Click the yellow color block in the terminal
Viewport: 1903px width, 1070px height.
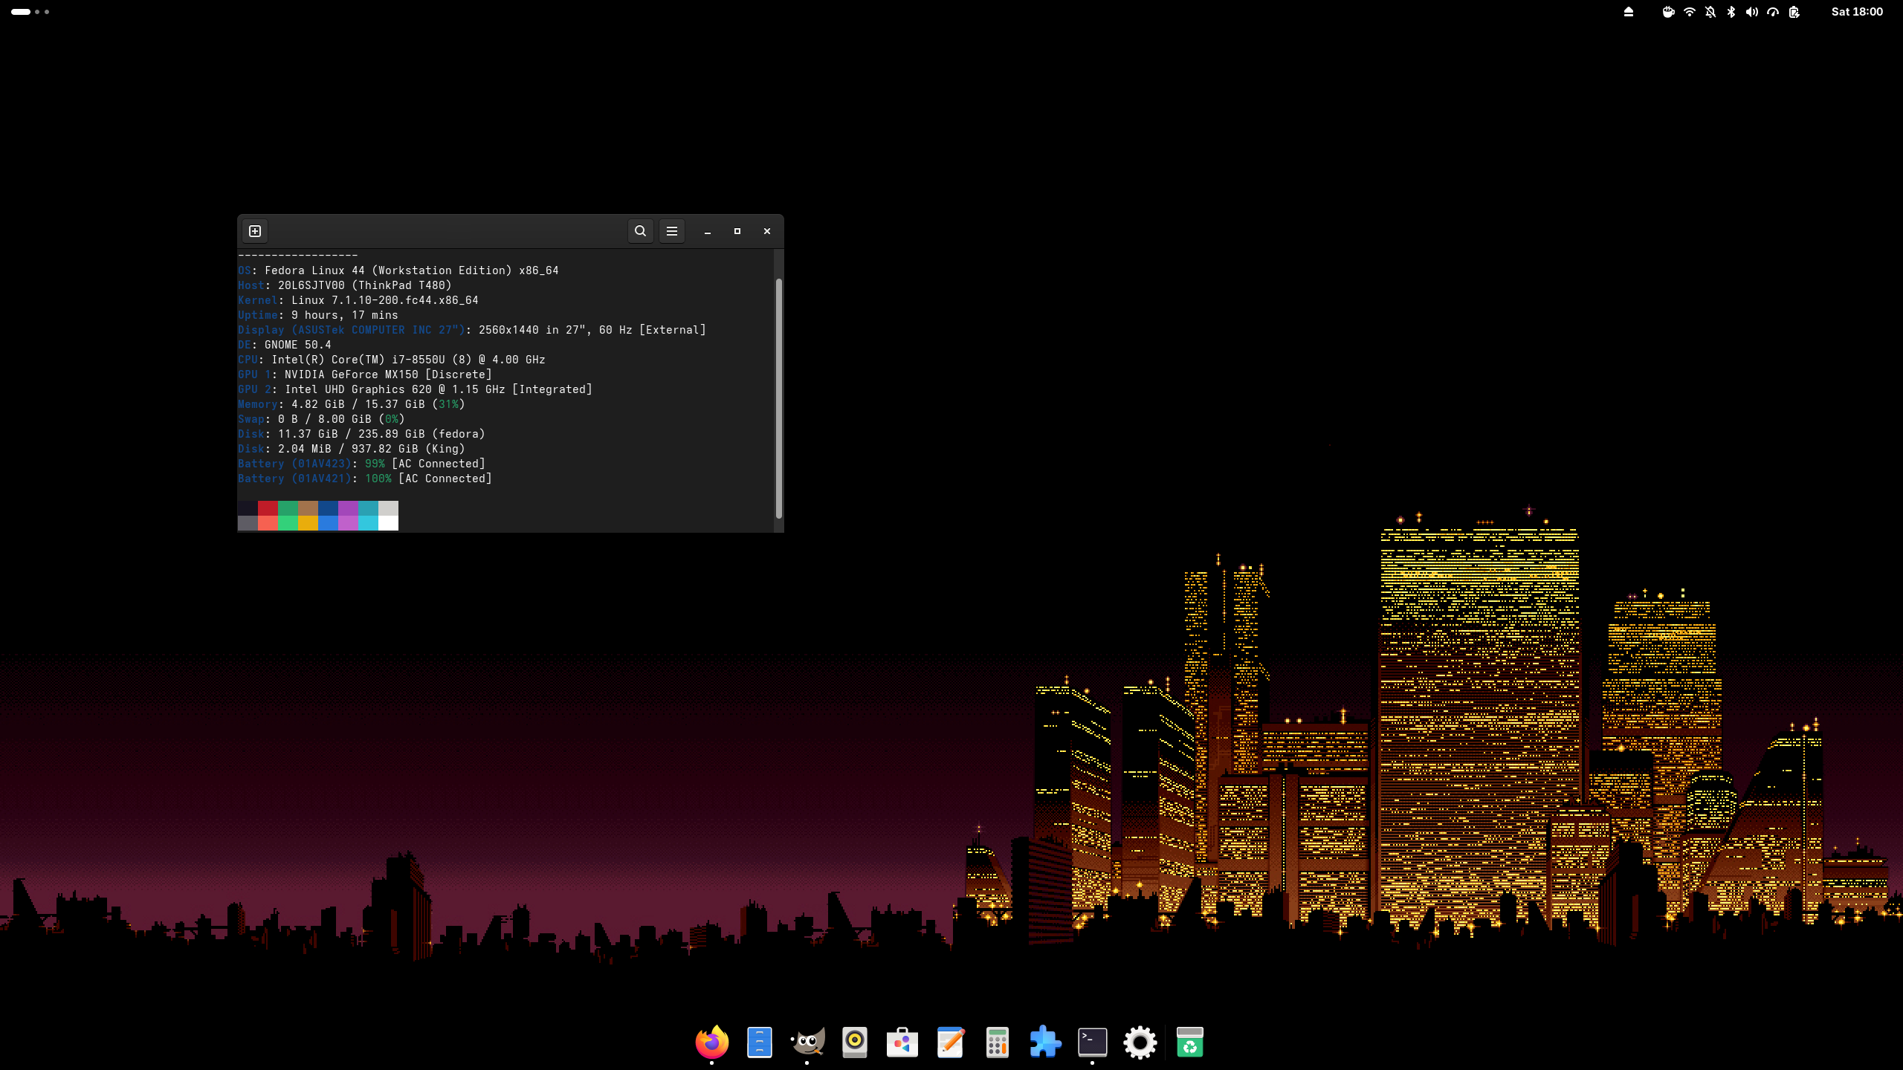(308, 523)
